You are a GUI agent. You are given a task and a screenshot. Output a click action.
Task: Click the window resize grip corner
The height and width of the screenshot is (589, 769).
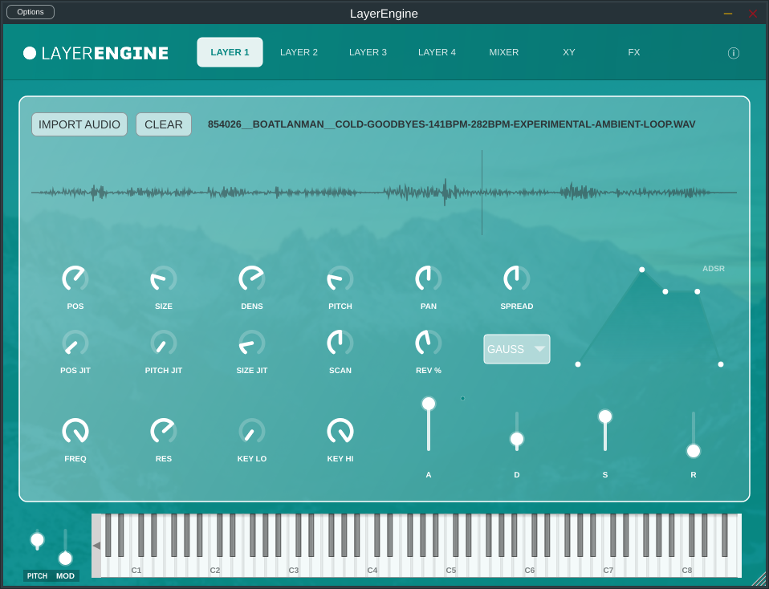coord(759,579)
